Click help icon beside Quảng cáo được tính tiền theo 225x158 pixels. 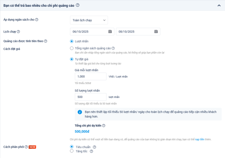46,41
